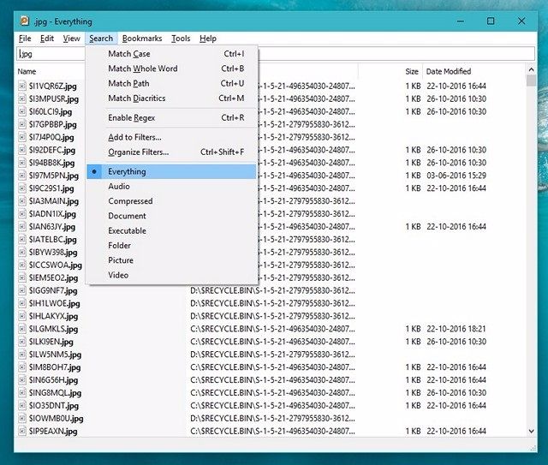Open the Help menu
This screenshot has width=548, height=465.
[x=208, y=39]
